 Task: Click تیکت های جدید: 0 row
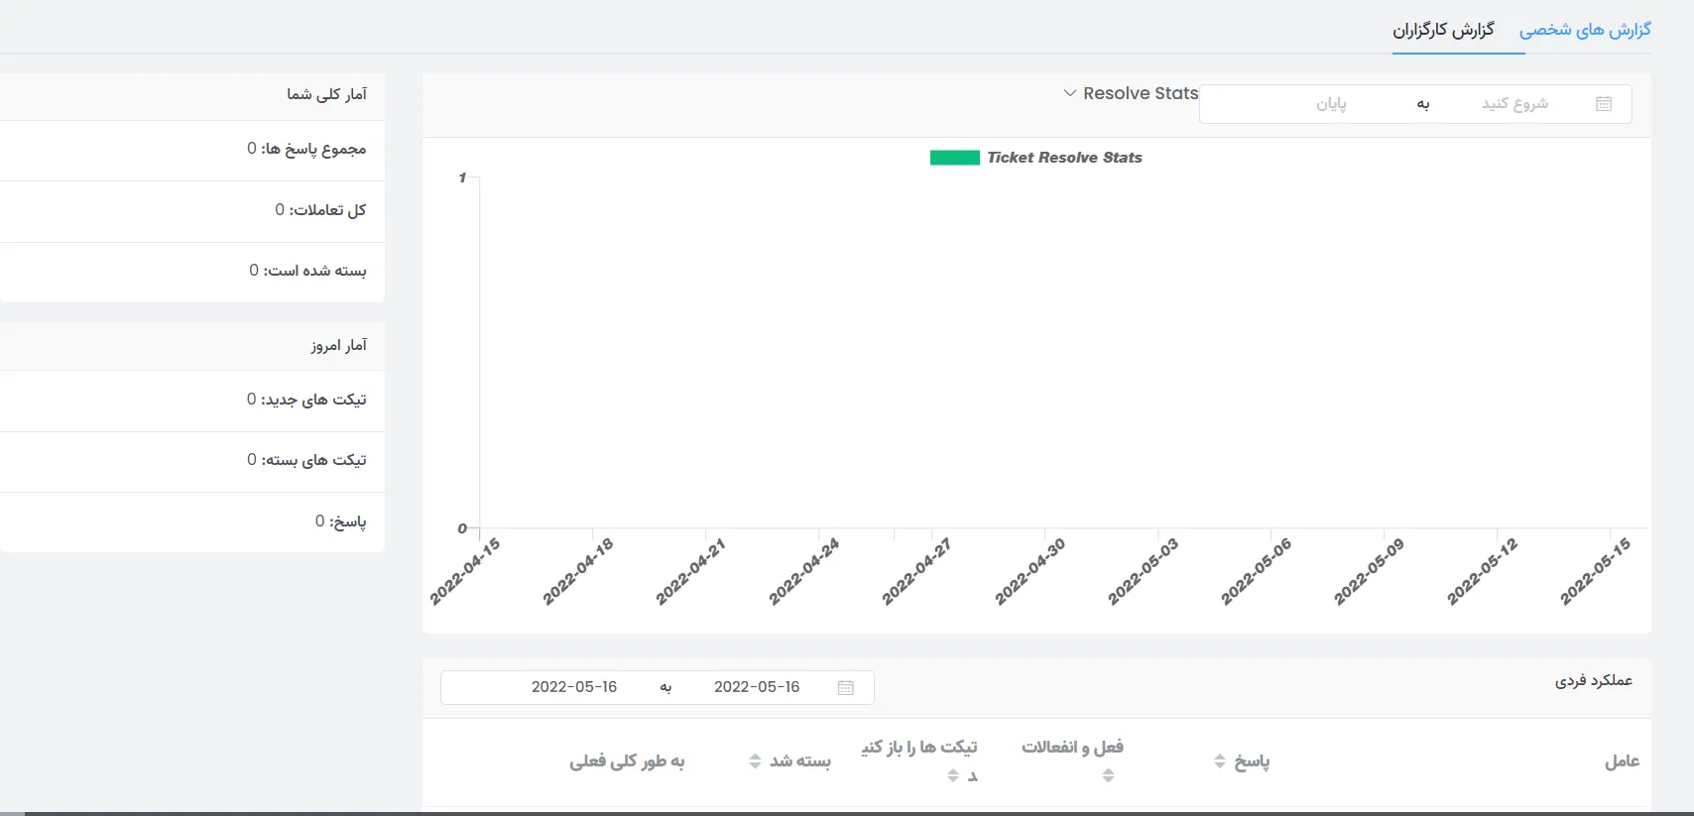(x=192, y=401)
